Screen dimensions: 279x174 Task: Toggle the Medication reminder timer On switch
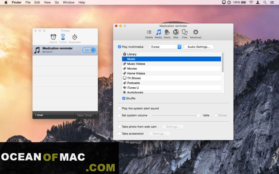click(89, 50)
